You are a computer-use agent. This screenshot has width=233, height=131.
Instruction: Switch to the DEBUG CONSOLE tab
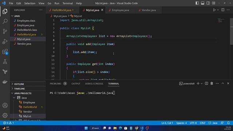[94, 83]
